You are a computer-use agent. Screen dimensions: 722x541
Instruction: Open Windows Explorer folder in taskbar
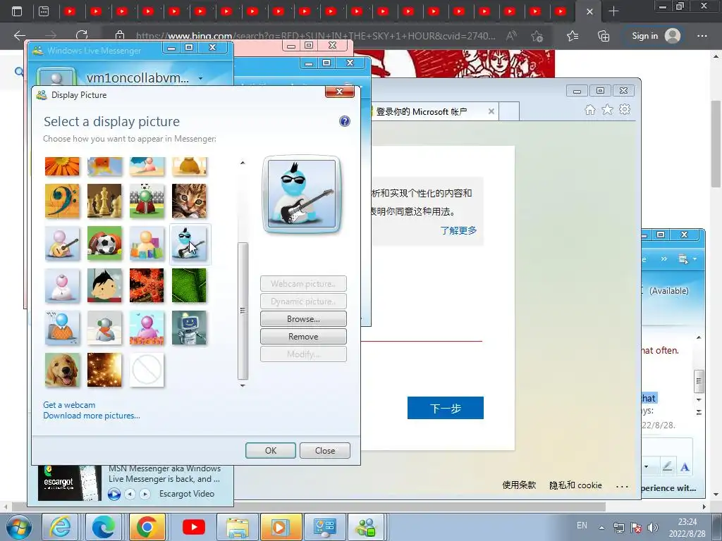click(x=238, y=527)
